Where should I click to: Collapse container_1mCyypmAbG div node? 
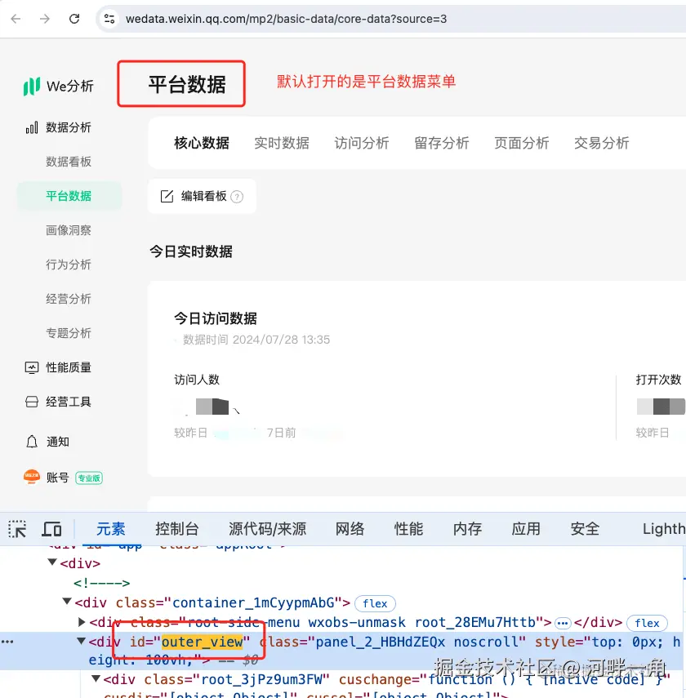[x=67, y=602]
